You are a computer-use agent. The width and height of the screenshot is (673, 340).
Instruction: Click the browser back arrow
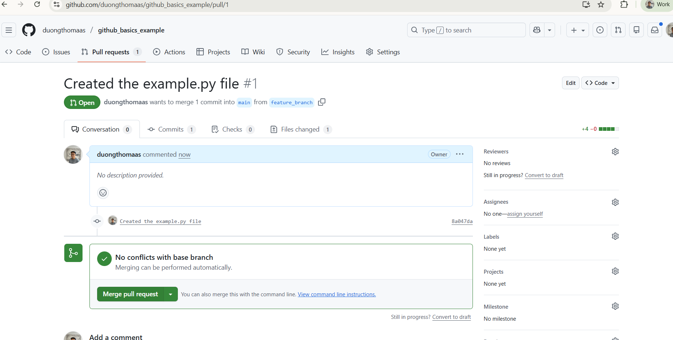point(5,4)
